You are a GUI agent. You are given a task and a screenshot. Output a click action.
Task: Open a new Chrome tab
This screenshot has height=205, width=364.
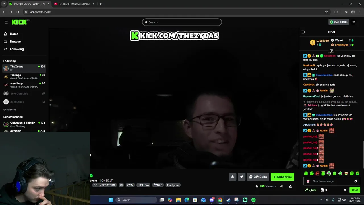tap(100, 4)
